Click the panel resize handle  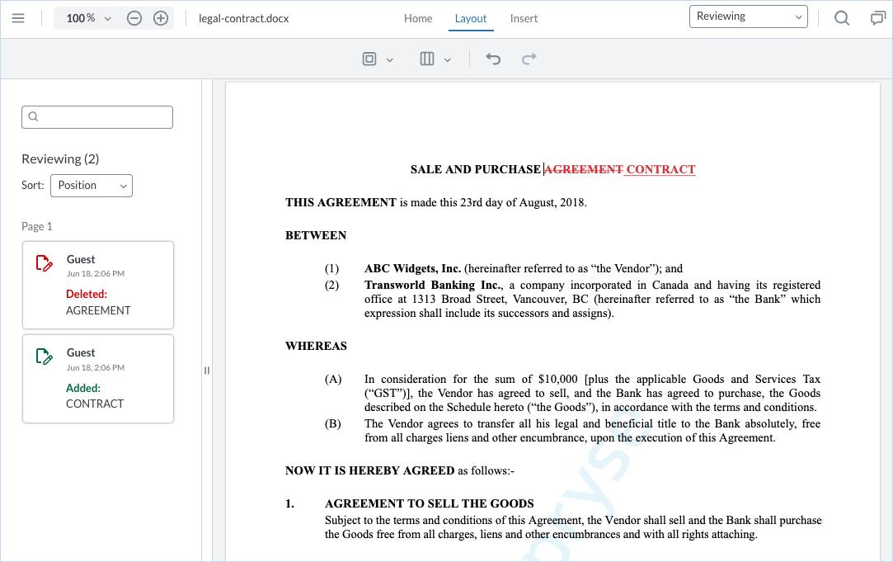tap(207, 371)
